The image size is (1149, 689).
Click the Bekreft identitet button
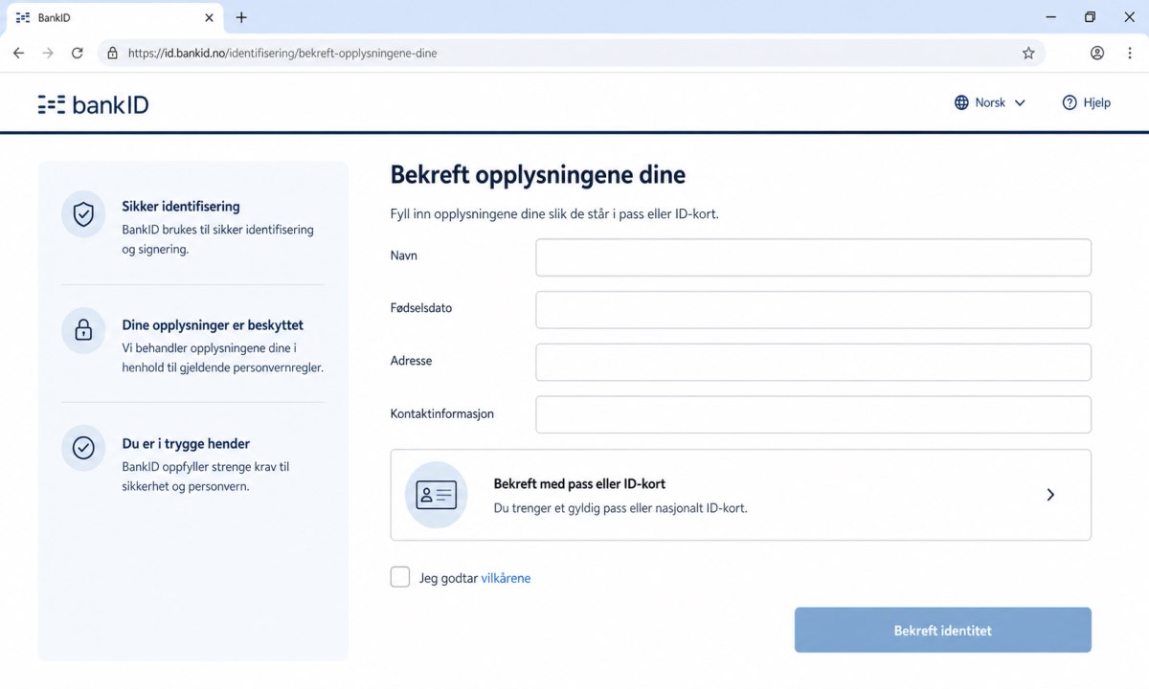point(943,631)
